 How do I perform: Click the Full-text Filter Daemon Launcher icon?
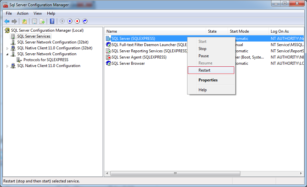tap(108, 45)
